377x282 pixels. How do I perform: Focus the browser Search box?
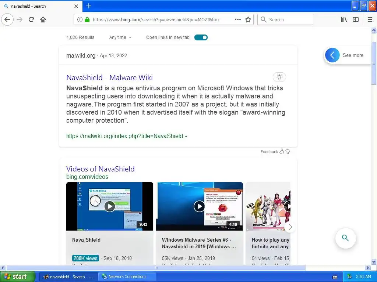pyautogui.click(x=285, y=19)
